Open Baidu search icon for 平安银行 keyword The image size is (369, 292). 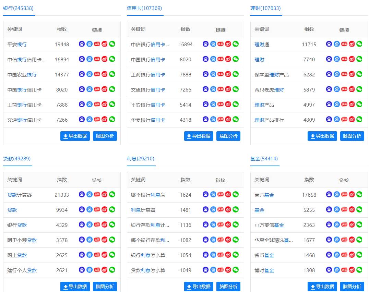(x=82, y=44)
